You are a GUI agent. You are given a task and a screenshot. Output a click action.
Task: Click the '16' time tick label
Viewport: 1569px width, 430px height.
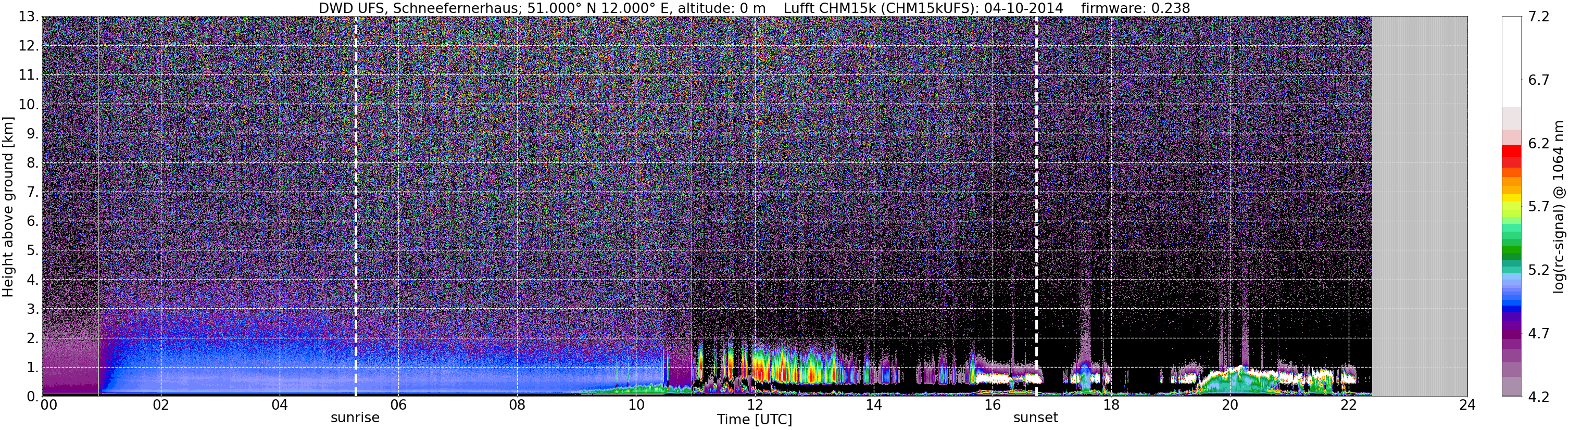click(x=992, y=405)
